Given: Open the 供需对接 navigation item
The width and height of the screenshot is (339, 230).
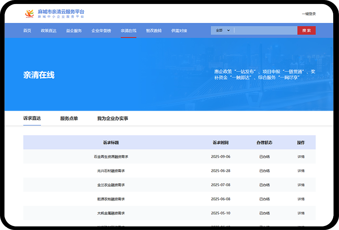Looking at the screenshot, I should pyautogui.click(x=179, y=31).
